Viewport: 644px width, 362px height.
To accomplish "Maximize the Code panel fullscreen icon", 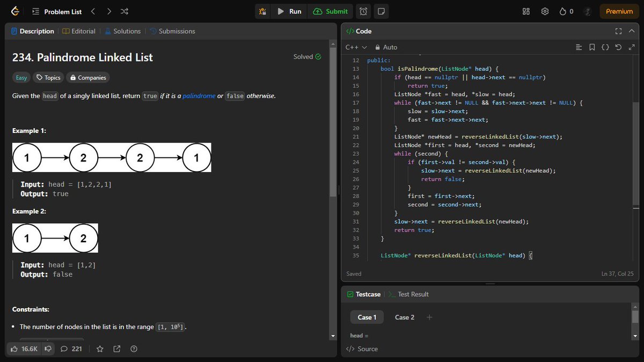I will point(618,31).
